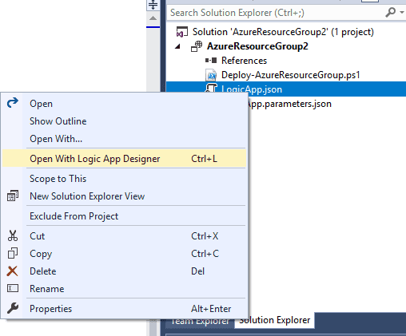Click the scissors Cut icon
Screen dimensions: 406x336
[x=13, y=235]
